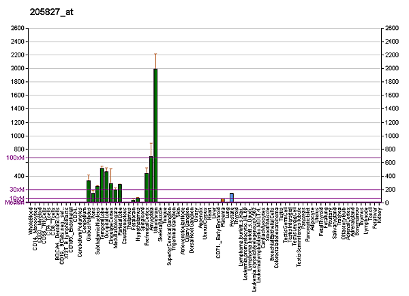Click the purple Median label on the left axis

pyautogui.click(x=15, y=203)
